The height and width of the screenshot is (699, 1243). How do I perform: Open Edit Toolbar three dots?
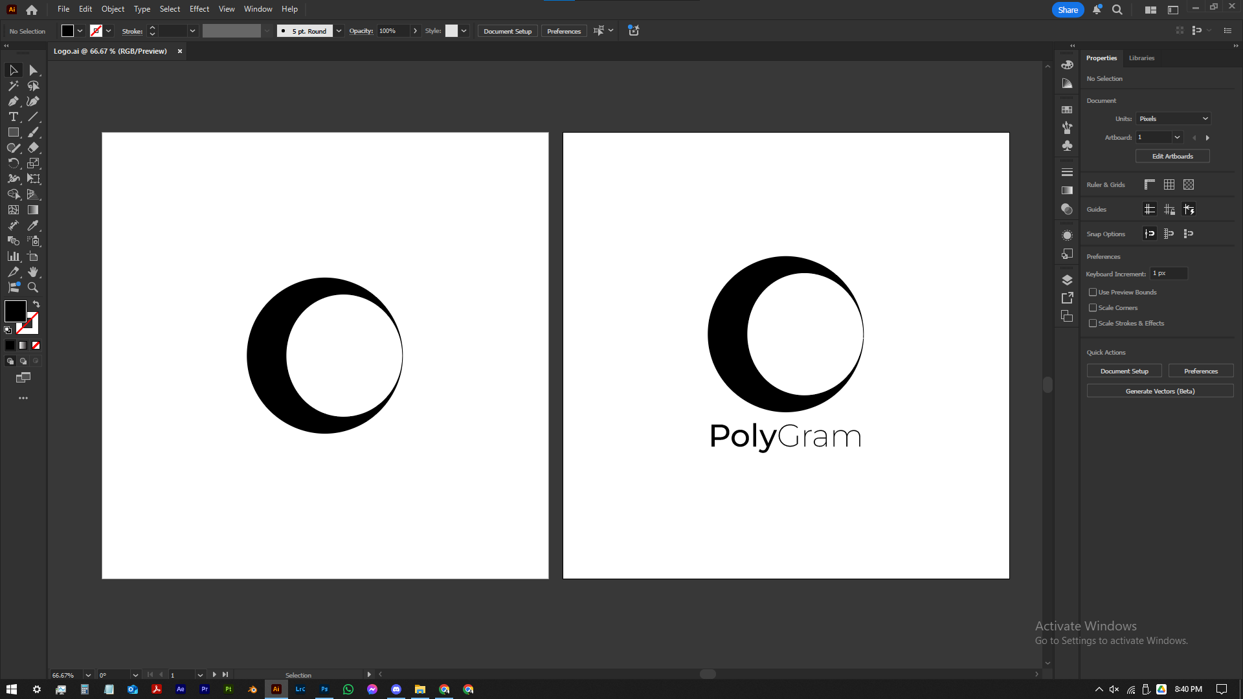23,398
